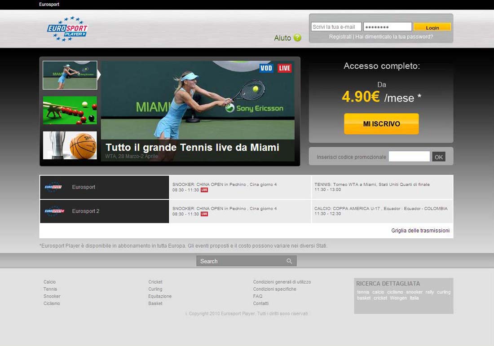The width and height of the screenshot is (494, 346).
Task: Click the red LIVE badge on the banner
Action: coord(284,68)
